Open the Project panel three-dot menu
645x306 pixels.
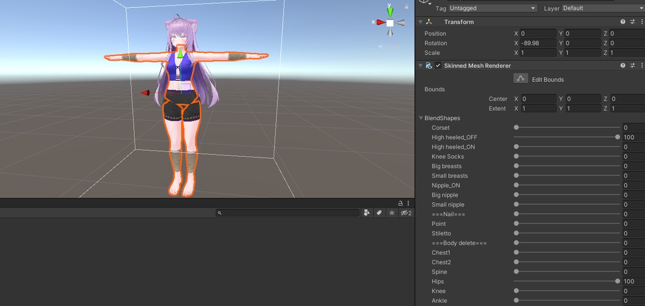click(x=408, y=203)
